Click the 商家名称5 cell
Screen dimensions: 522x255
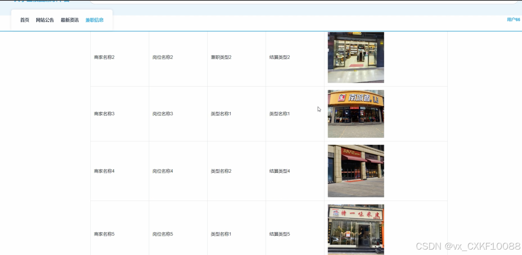[x=104, y=234]
